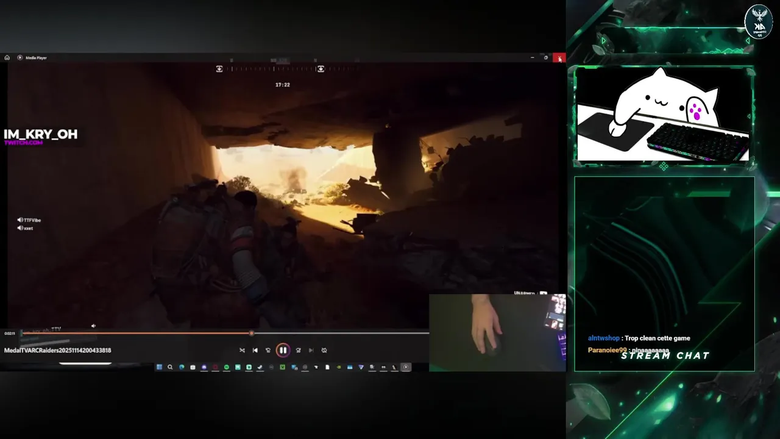
Task: Minimize the Media Player window
Action: click(x=532, y=58)
